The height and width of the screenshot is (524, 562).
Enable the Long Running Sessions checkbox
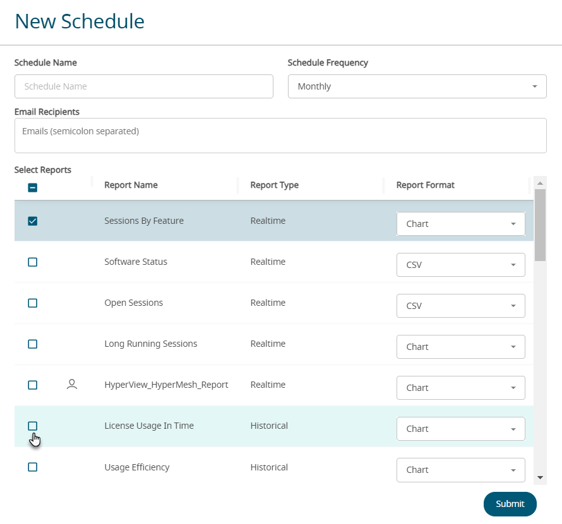coord(33,344)
